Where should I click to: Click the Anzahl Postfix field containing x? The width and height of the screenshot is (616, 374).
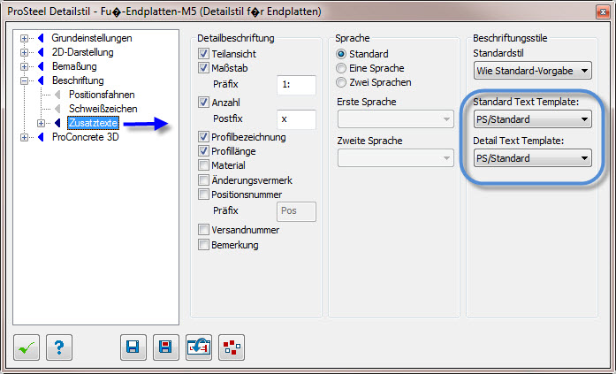[x=296, y=119]
